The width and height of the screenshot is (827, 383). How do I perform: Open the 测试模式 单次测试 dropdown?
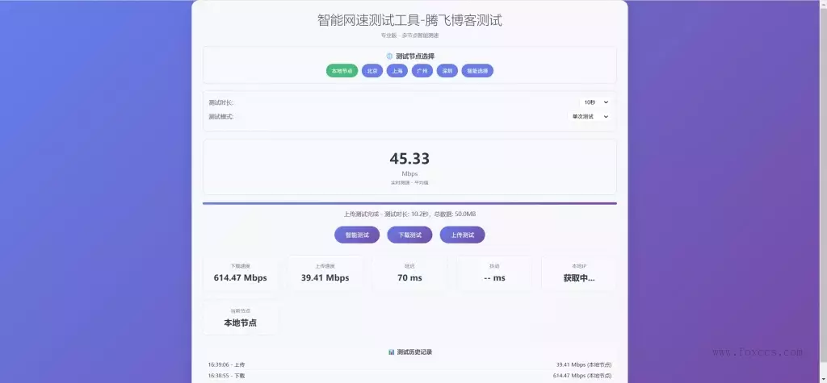(x=590, y=116)
